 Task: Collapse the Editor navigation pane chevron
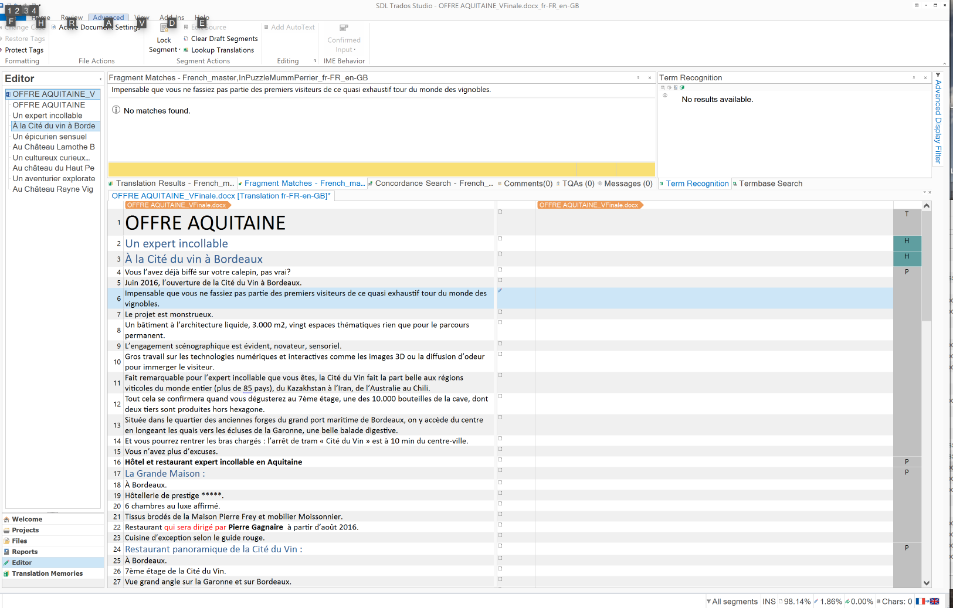click(100, 79)
